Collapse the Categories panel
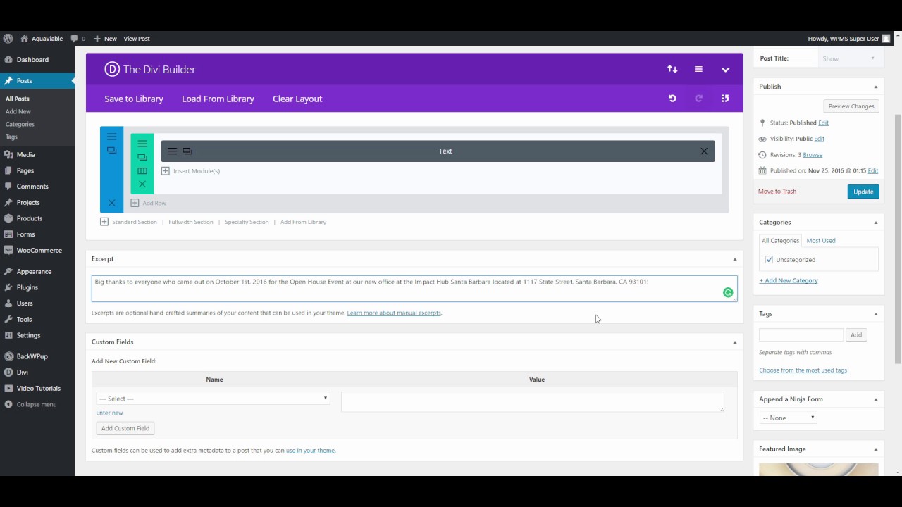This screenshot has height=507, width=902. [x=876, y=223]
